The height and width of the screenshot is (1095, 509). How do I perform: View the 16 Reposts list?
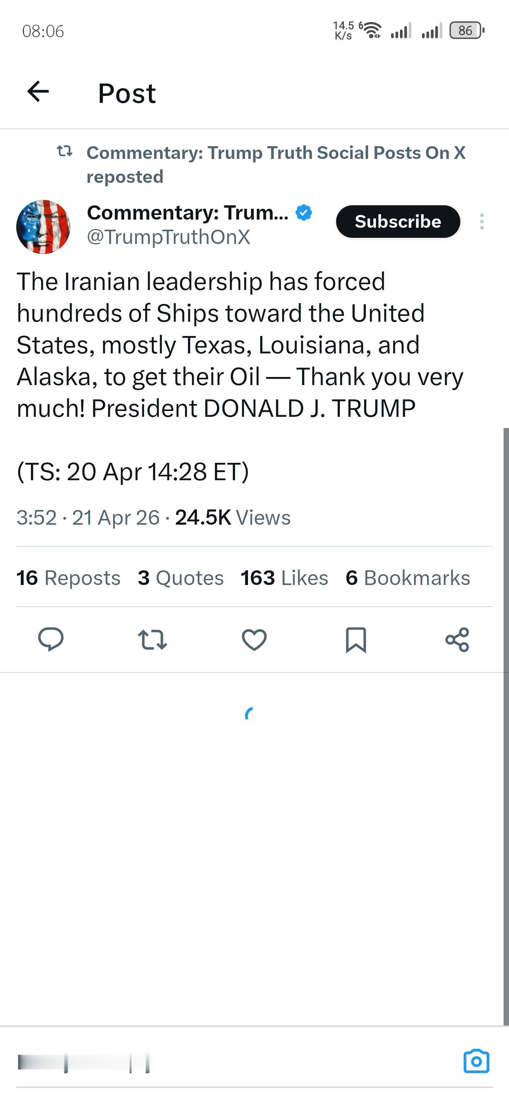[x=68, y=578]
